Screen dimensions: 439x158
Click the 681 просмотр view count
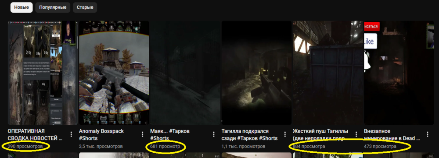click(165, 146)
